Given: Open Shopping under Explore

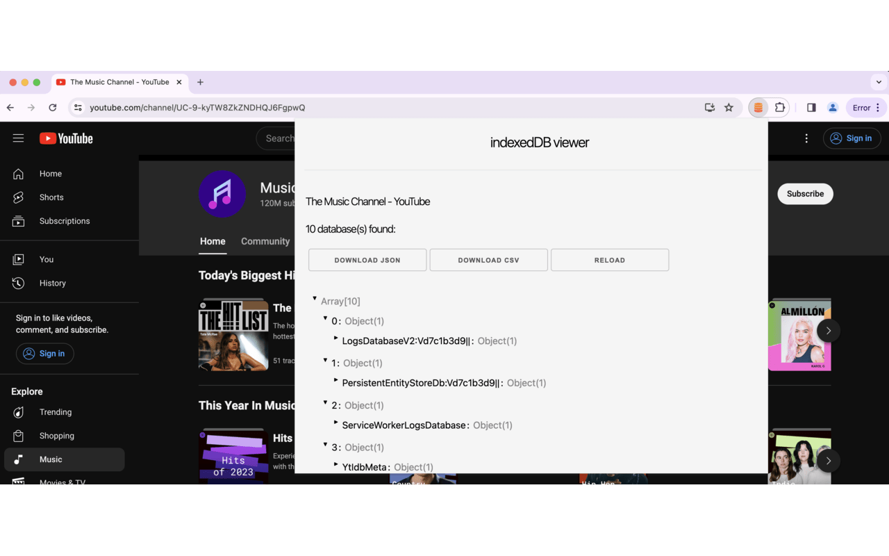Looking at the screenshot, I should coord(64,436).
